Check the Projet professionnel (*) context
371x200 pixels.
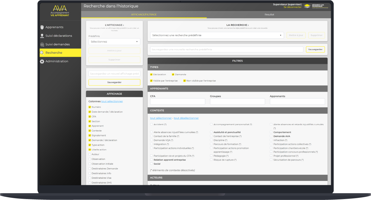[271, 156]
